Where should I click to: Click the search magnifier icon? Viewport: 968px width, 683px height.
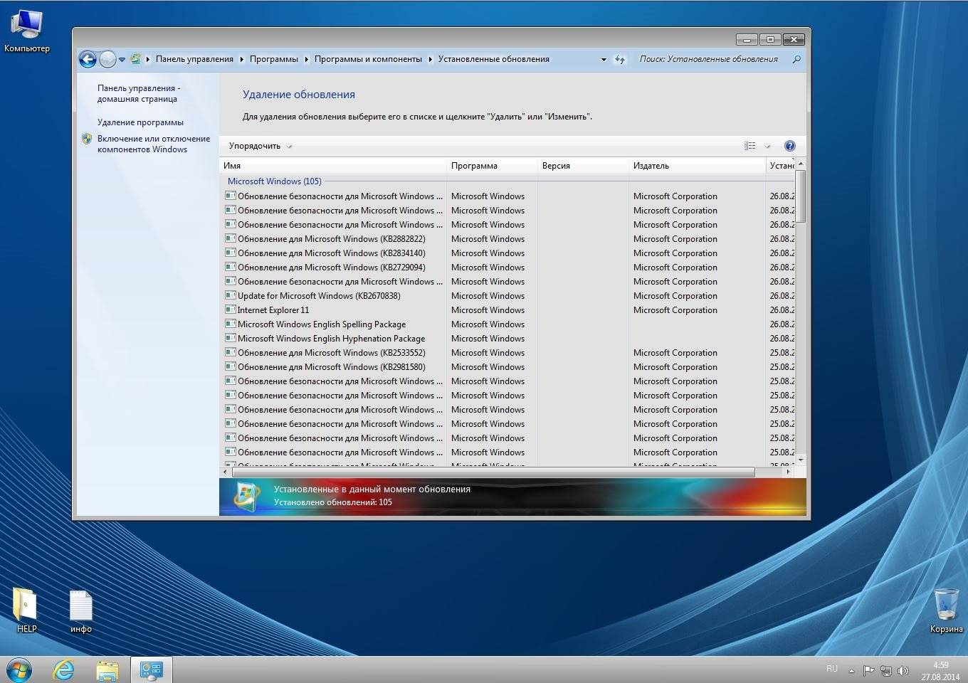(796, 60)
